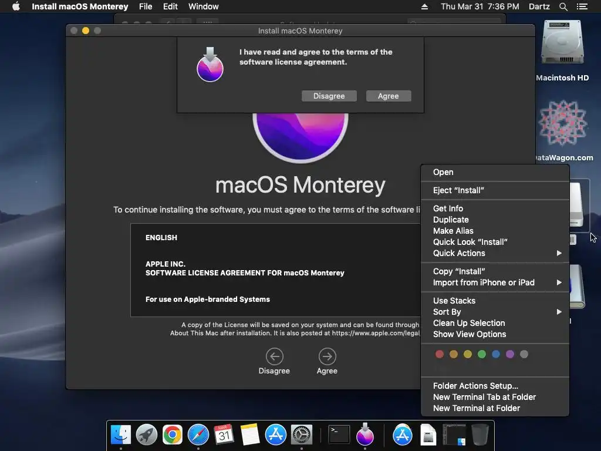This screenshot has width=601, height=451.
Task: Open Finder from the Dock
Action: pos(121,435)
